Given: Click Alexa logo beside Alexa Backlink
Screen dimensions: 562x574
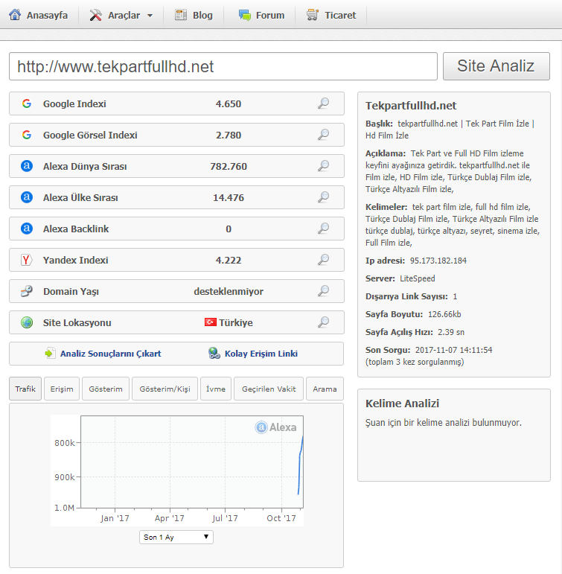Looking at the screenshot, I should pos(27,229).
